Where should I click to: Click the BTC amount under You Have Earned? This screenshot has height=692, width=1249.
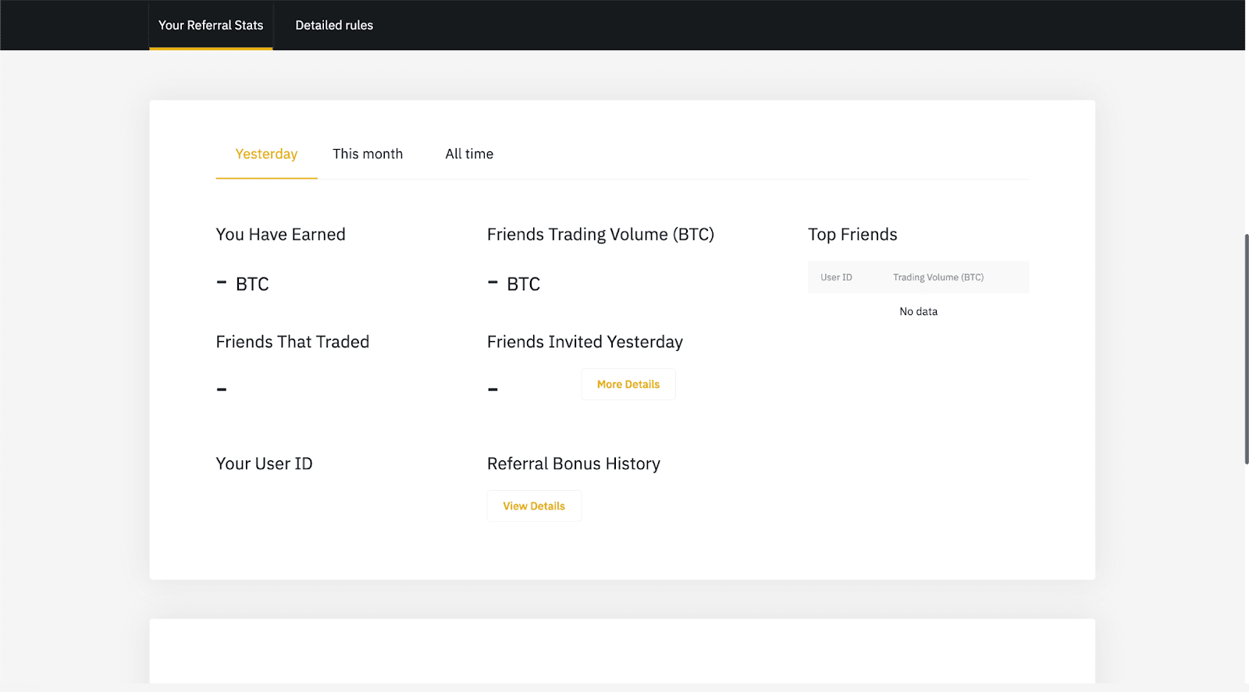(243, 284)
